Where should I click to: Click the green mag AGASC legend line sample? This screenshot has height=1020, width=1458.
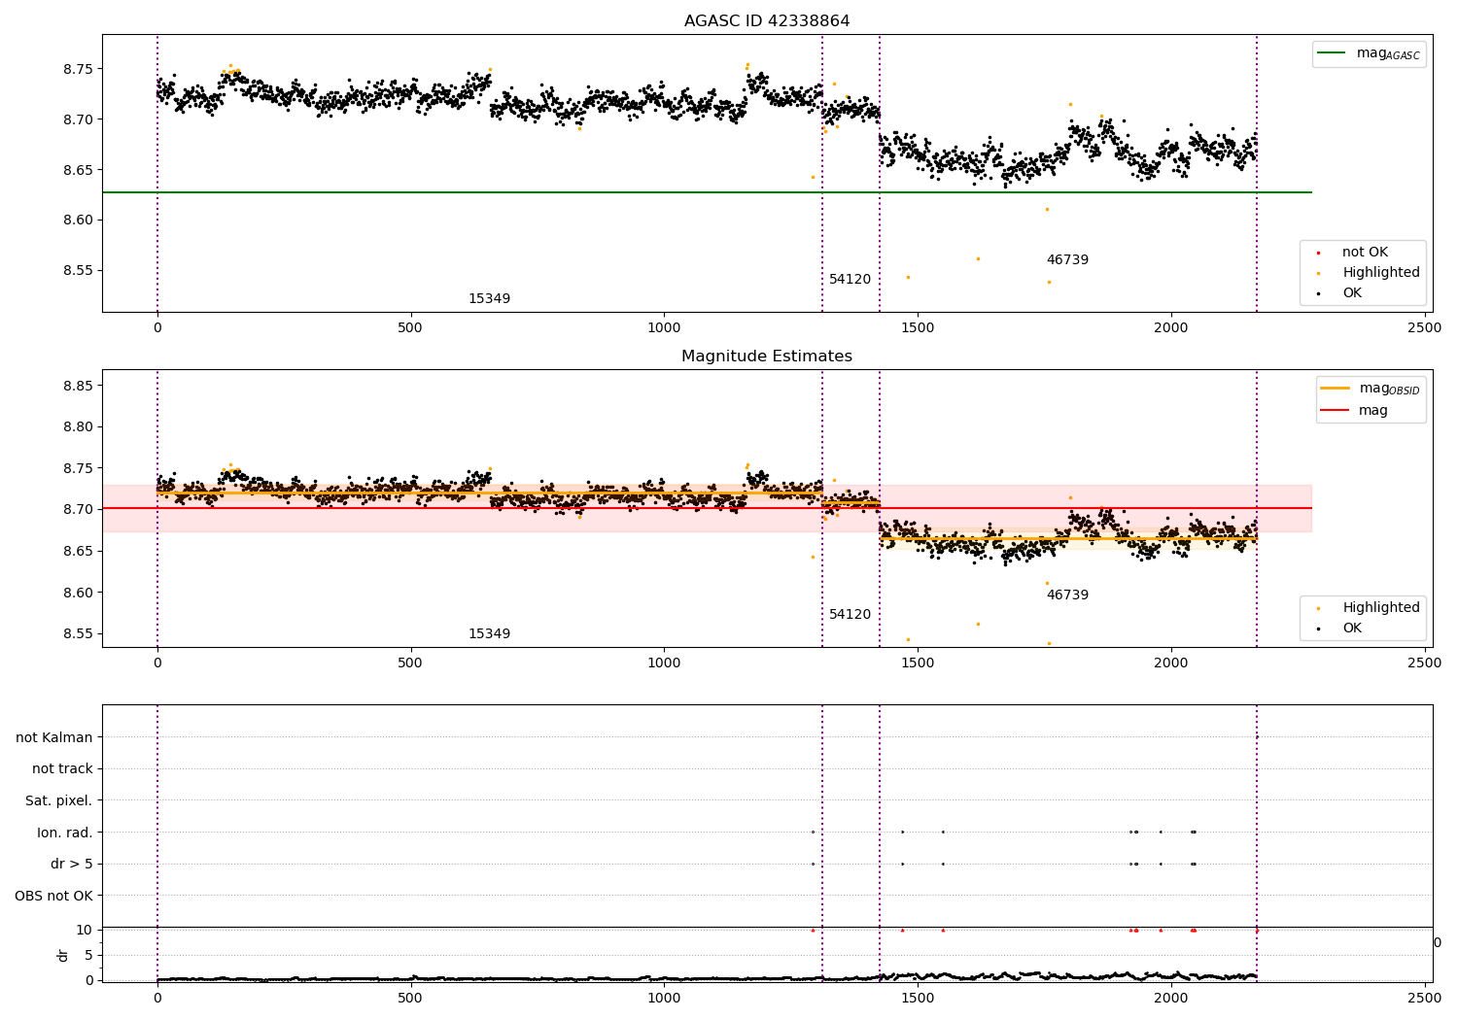[1333, 53]
